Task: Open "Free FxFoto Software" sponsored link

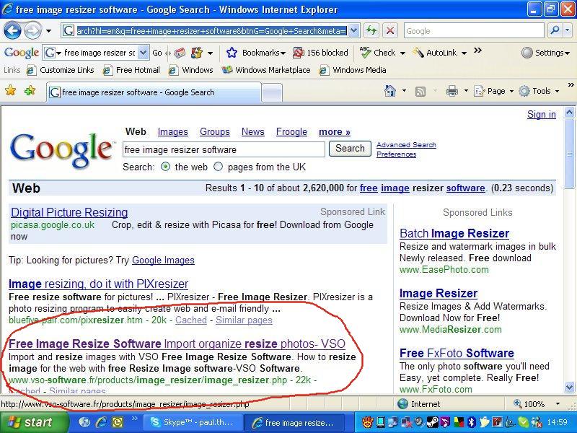Action: pyautogui.click(x=457, y=353)
